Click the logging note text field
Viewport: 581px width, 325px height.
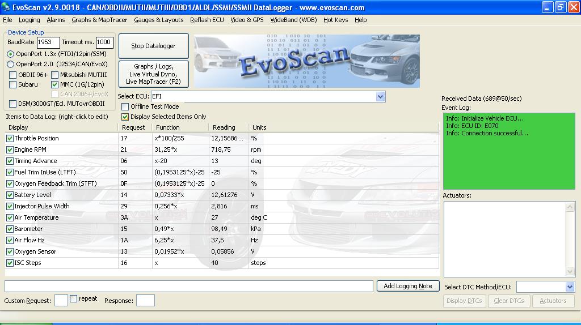pyautogui.click(x=189, y=286)
